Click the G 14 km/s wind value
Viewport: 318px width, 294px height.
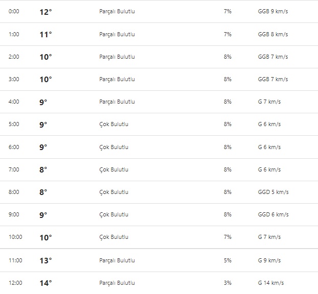click(x=271, y=283)
